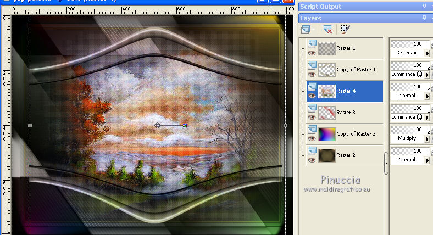Select the Raster 3 layer thumbnail
The width and height of the screenshot is (433, 235).
tap(327, 113)
